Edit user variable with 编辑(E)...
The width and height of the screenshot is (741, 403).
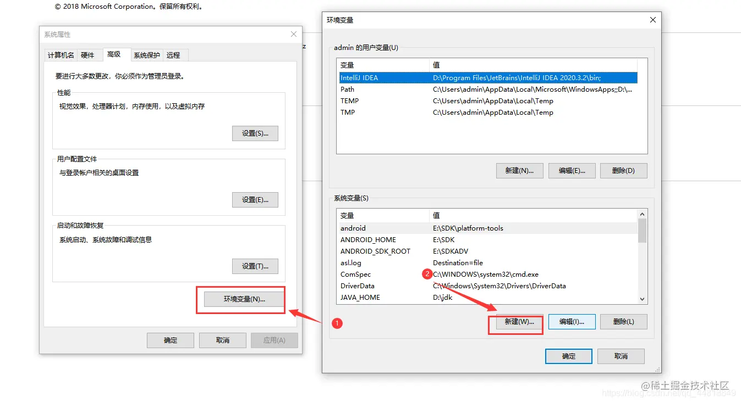point(572,171)
